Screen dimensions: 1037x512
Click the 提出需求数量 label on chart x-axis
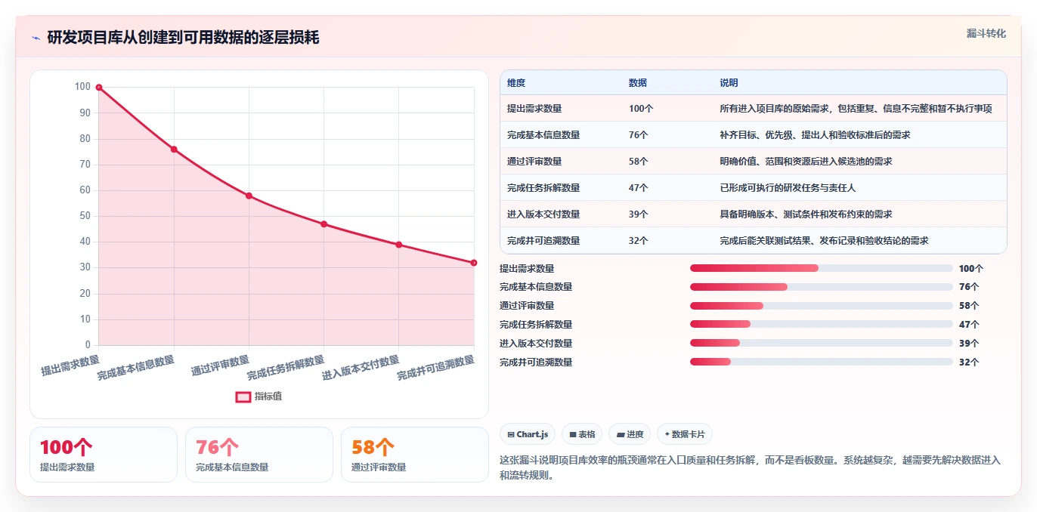[x=70, y=365]
